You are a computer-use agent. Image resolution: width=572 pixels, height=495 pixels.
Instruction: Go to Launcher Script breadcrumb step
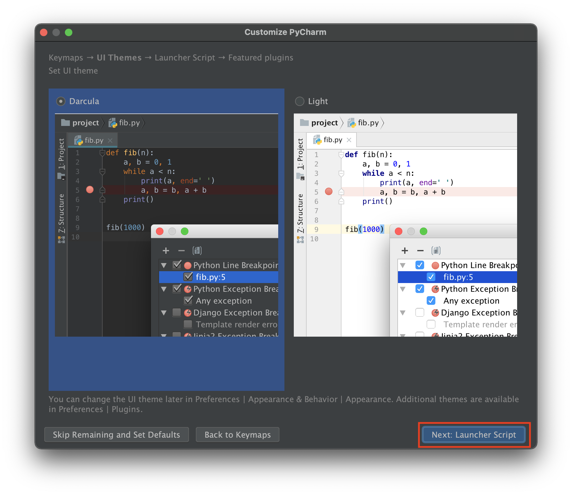pos(185,58)
